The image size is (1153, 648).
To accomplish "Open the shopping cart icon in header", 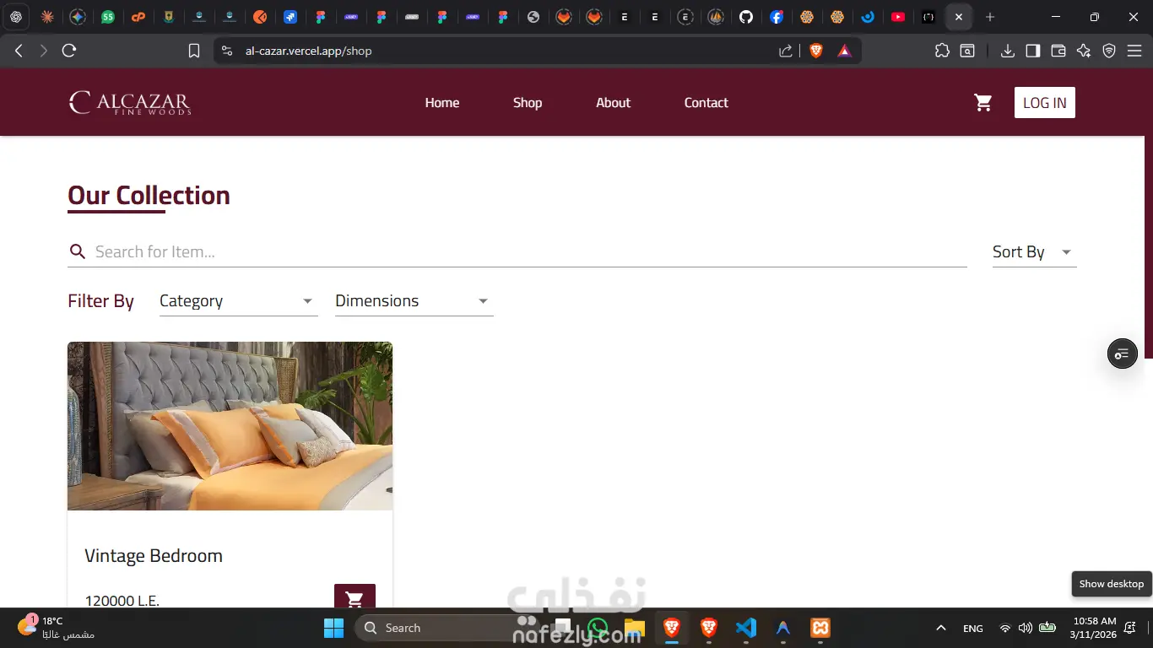I will click(983, 103).
